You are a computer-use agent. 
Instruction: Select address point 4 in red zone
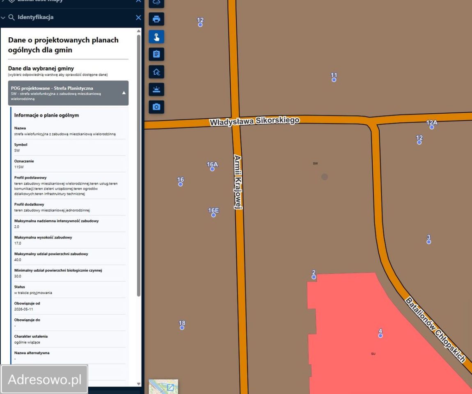pyautogui.click(x=380, y=336)
